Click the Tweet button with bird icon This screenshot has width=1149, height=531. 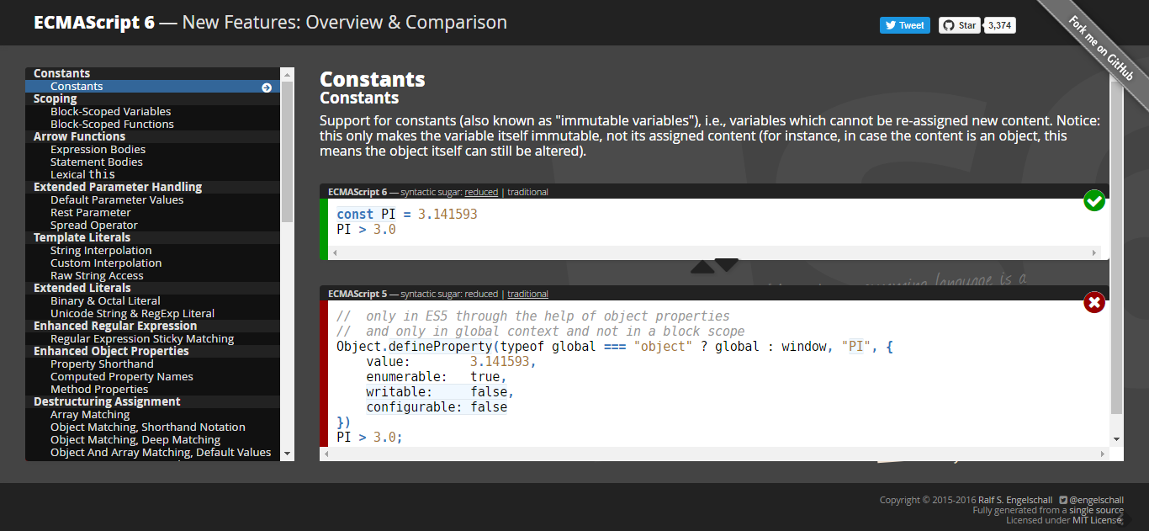[905, 25]
